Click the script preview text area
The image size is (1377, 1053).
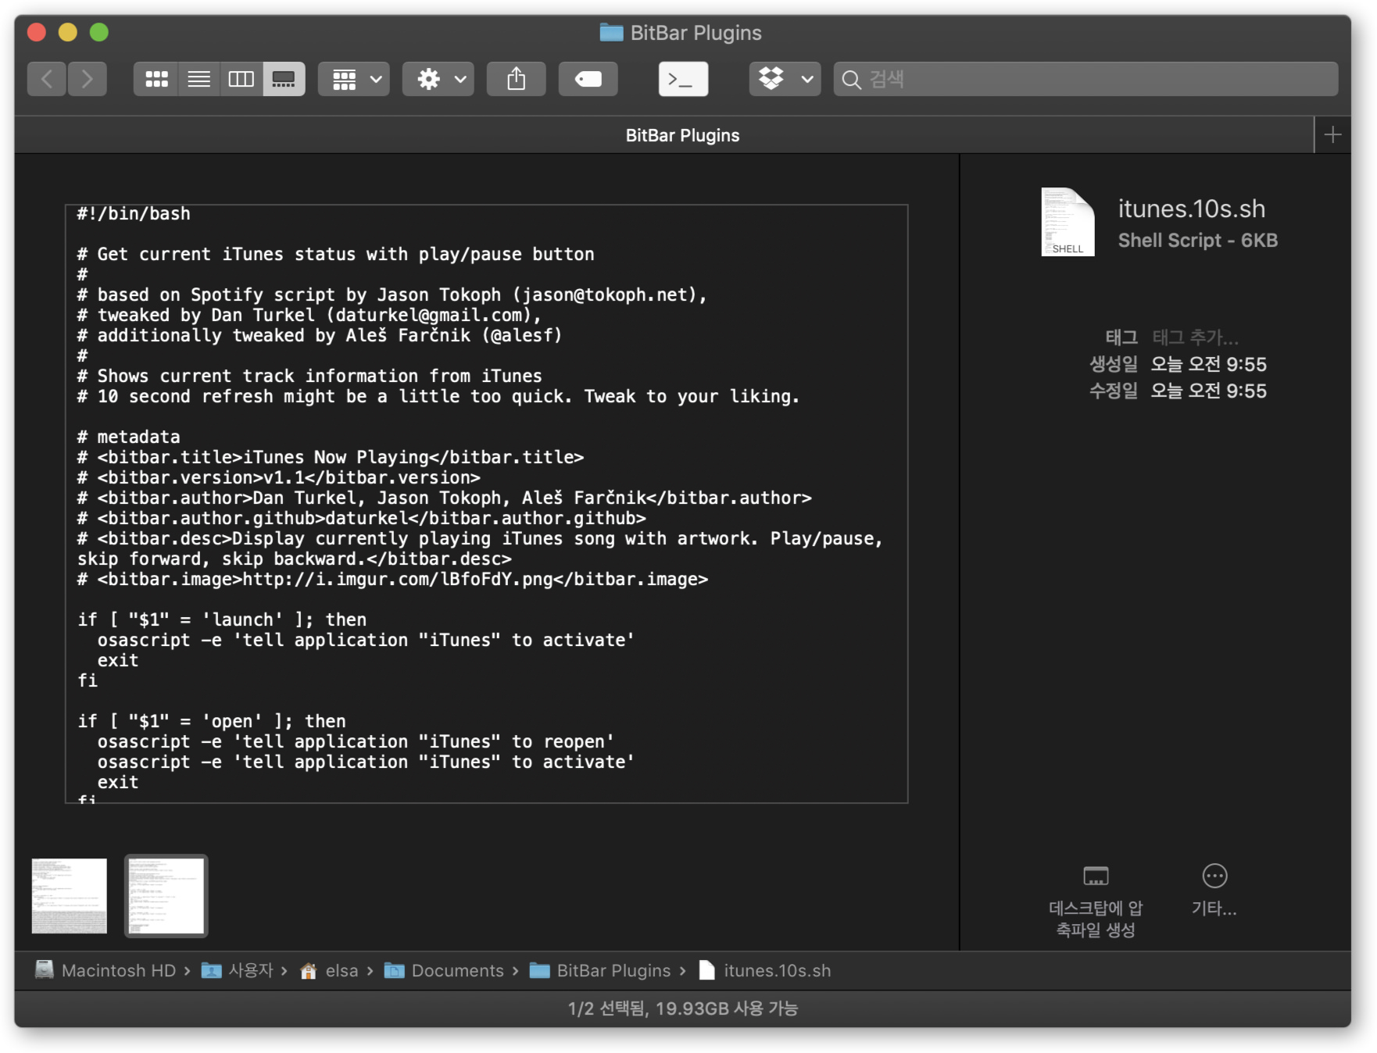[x=486, y=504]
